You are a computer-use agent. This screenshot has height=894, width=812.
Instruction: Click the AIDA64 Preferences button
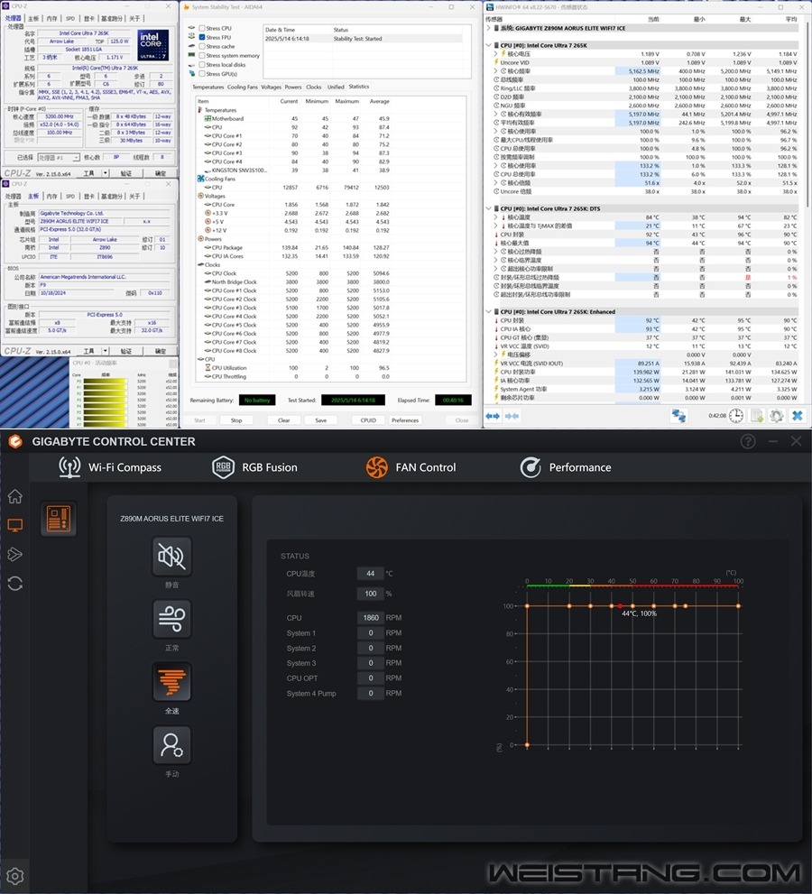[x=405, y=420]
